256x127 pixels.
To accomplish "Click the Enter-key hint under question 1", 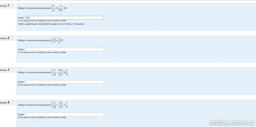I will (42, 21).
